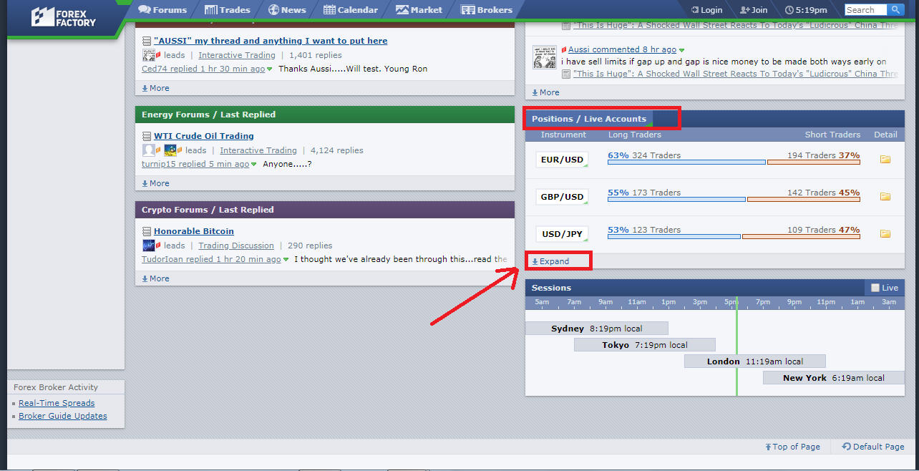Click the EUR/USD long traders bar
Image resolution: width=919 pixels, height=471 pixels.
point(686,162)
